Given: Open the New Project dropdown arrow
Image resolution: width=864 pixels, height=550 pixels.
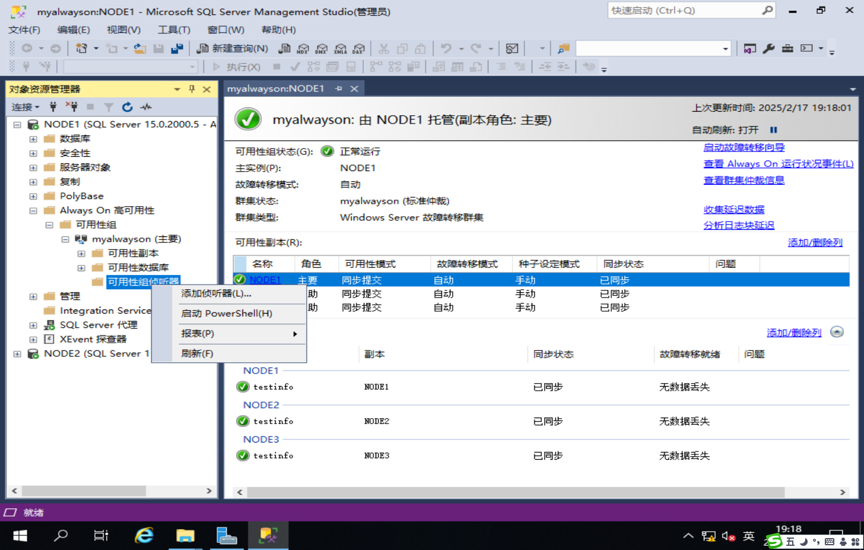Looking at the screenshot, I should pyautogui.click(x=96, y=49).
